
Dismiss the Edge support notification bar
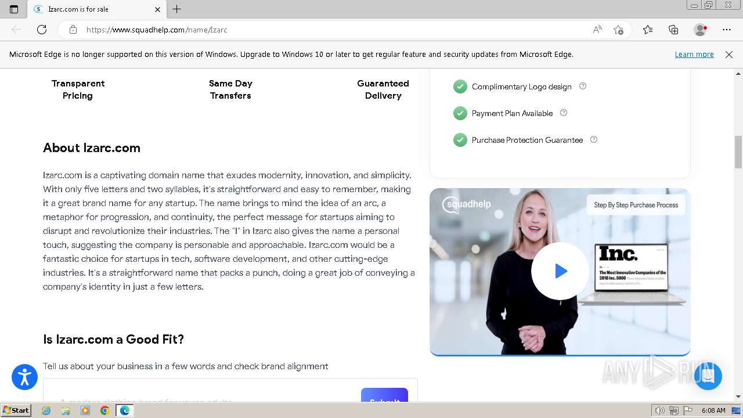pos(729,54)
